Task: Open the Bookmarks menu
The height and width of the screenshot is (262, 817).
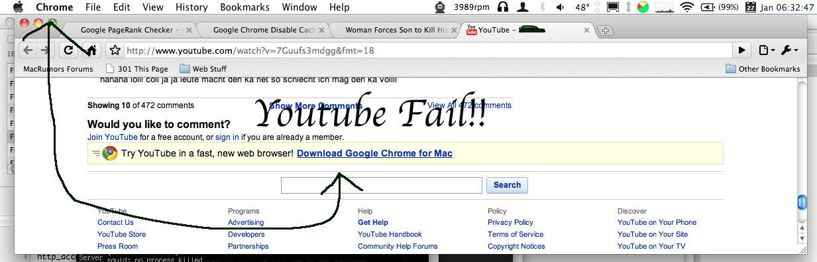Action: pos(245,7)
